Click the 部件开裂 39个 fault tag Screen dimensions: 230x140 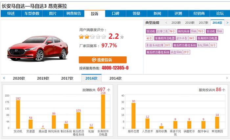tap(175, 38)
